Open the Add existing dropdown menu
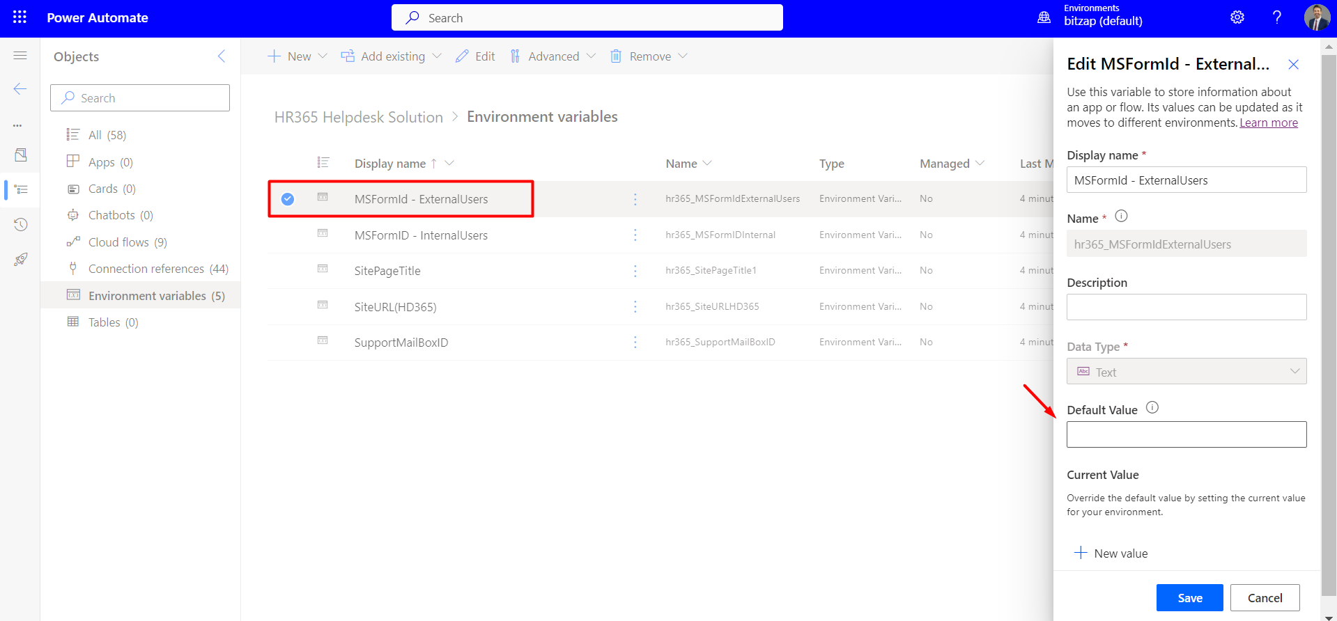Viewport: 1337px width, 621px height. point(391,56)
